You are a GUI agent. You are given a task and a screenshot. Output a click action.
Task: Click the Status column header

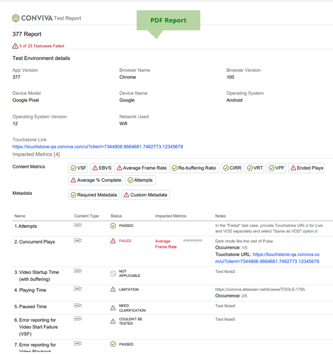pos(116,216)
